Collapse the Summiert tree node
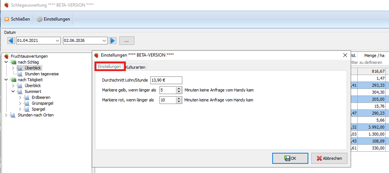The height and width of the screenshot is (173, 389). [13, 92]
